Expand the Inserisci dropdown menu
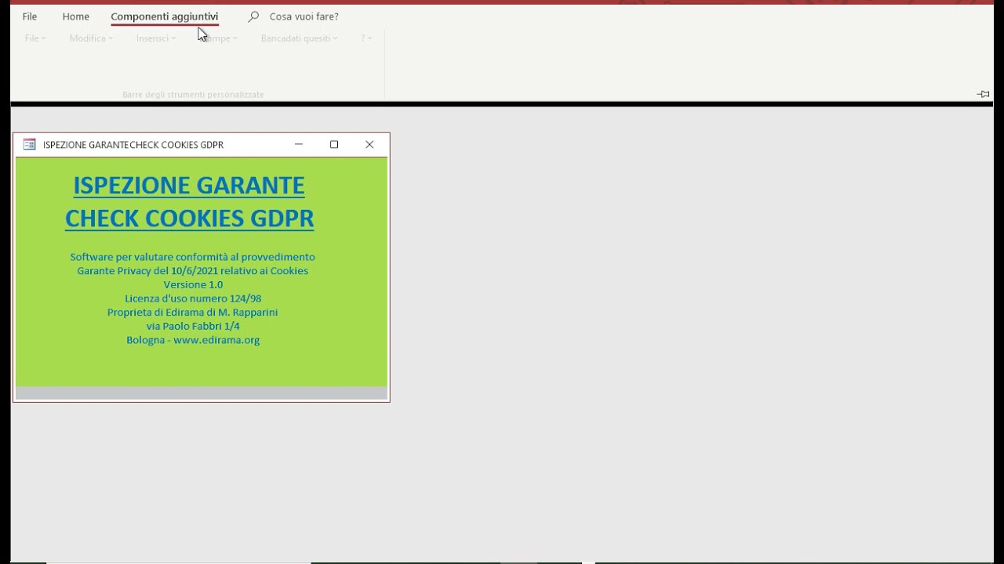The image size is (1004, 564). point(156,38)
